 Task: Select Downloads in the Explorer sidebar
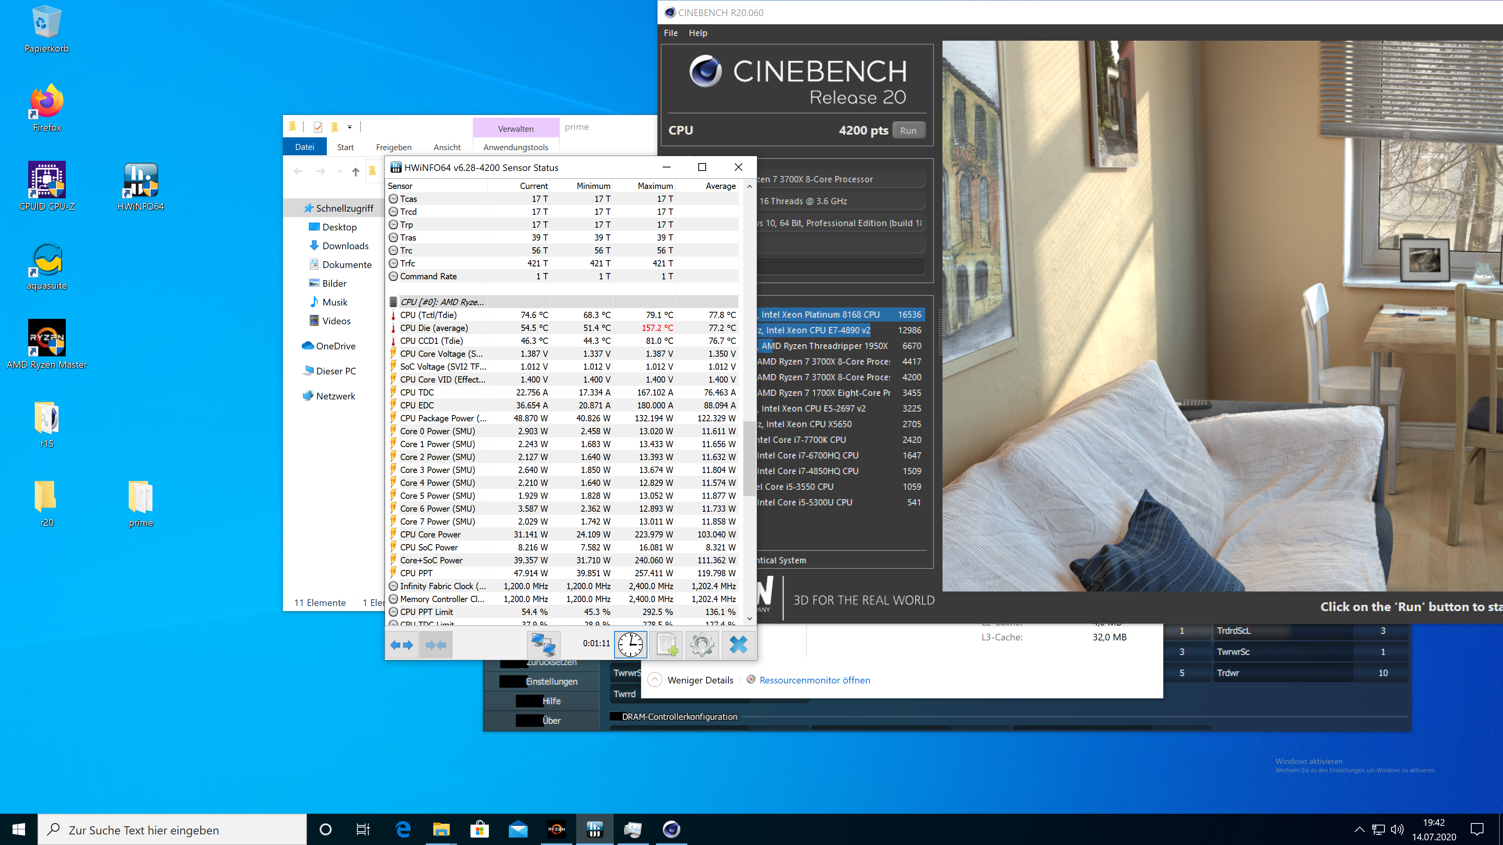click(345, 246)
